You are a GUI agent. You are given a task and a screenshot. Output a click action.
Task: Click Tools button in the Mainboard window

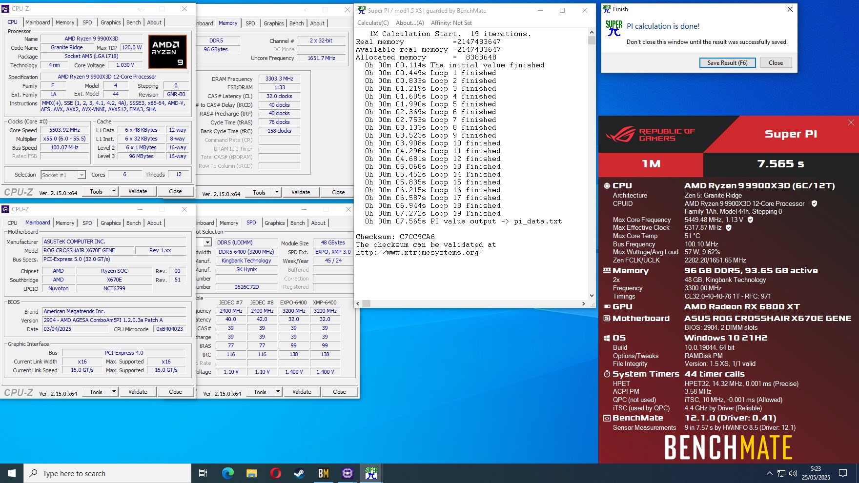[x=96, y=392]
